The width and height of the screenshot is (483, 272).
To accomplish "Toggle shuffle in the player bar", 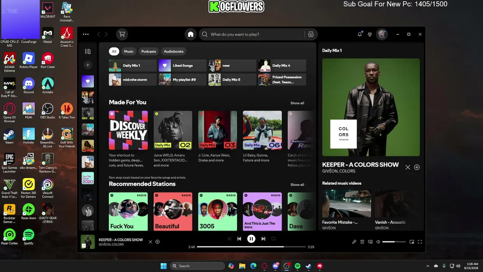I will pyautogui.click(x=229, y=239).
